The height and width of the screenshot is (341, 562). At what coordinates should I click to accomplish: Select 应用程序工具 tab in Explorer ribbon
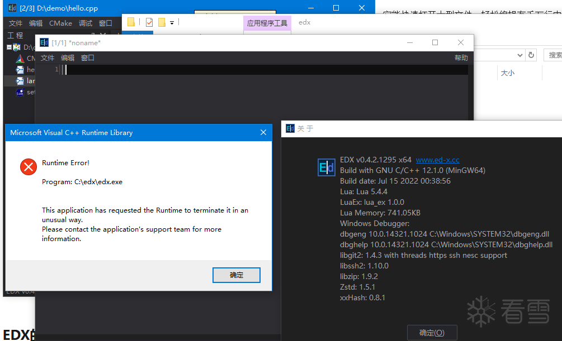[267, 23]
